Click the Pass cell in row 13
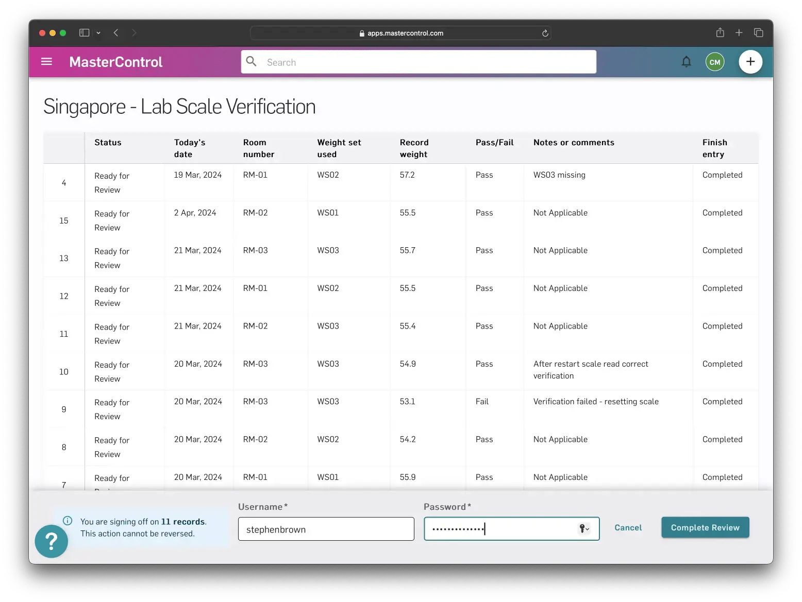802x602 pixels. click(x=484, y=250)
